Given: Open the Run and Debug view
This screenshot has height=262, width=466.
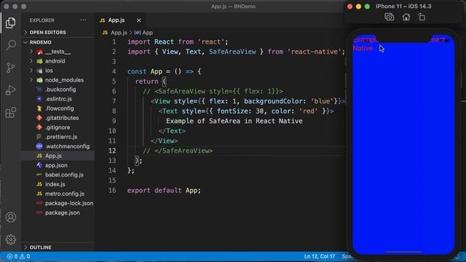Looking at the screenshot, I should (x=11, y=90).
